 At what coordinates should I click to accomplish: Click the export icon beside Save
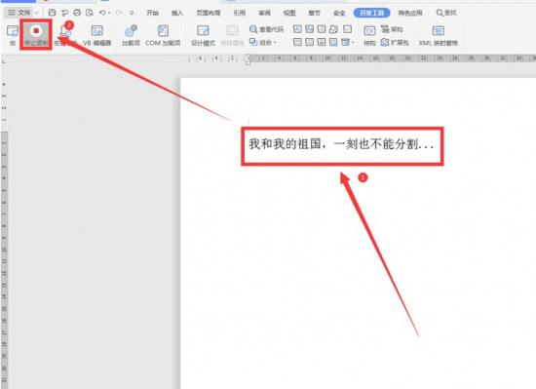click(64, 13)
